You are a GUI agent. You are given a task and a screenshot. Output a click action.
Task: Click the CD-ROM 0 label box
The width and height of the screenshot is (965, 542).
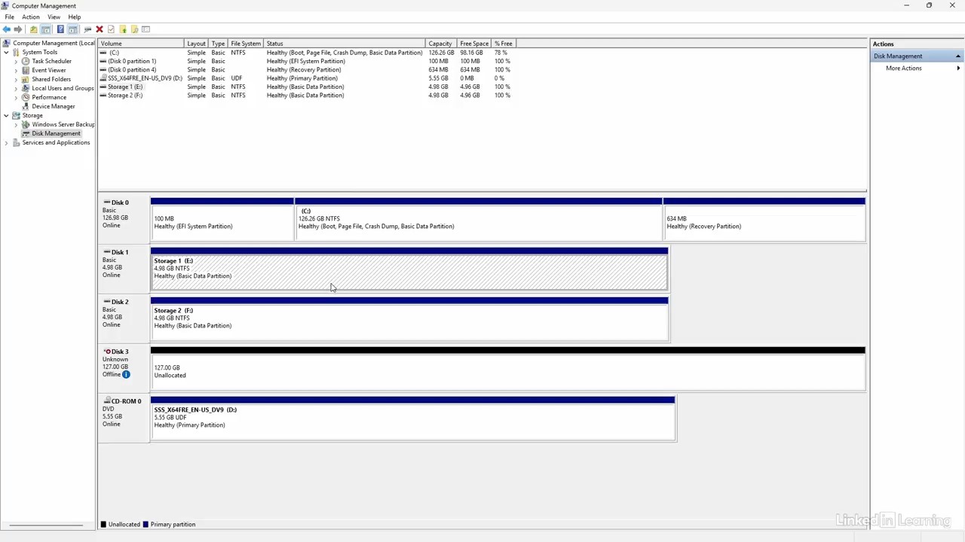[124, 418]
